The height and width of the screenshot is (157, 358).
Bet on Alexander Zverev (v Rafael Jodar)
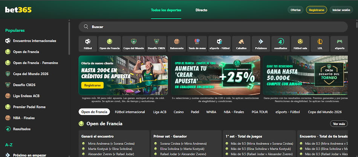111,154
